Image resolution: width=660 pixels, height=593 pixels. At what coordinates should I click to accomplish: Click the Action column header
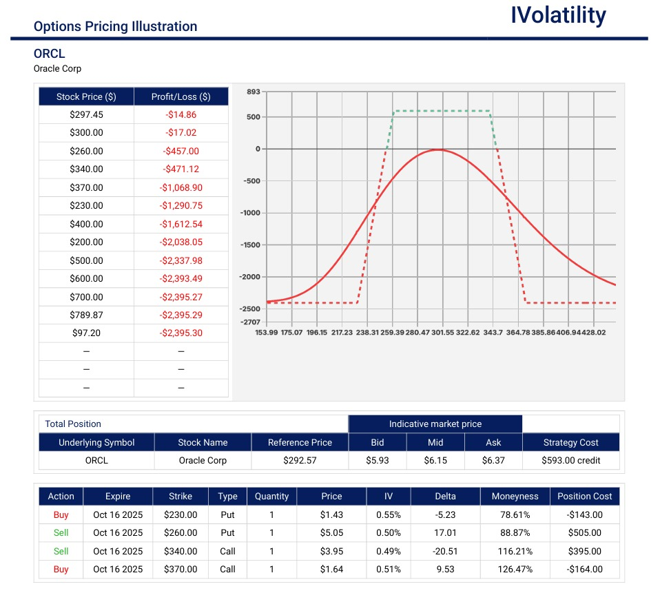(x=61, y=497)
